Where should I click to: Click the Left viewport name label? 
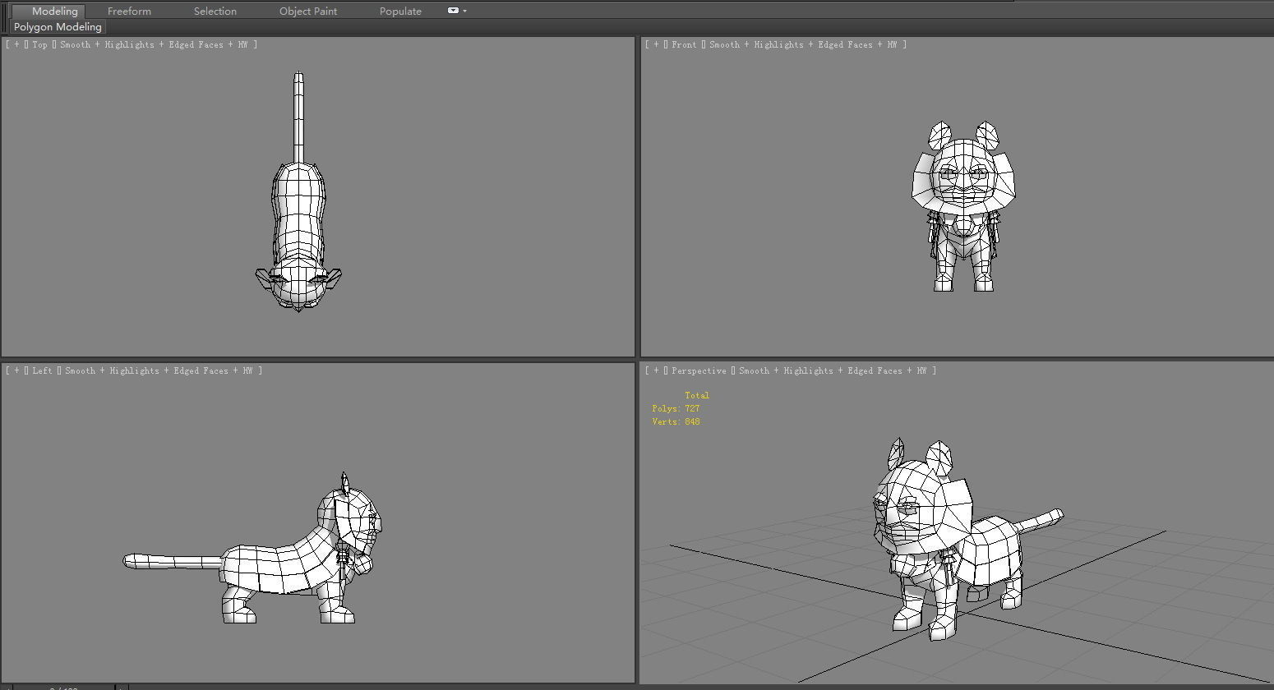tap(42, 370)
